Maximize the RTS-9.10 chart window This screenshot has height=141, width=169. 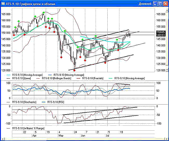(160, 4)
